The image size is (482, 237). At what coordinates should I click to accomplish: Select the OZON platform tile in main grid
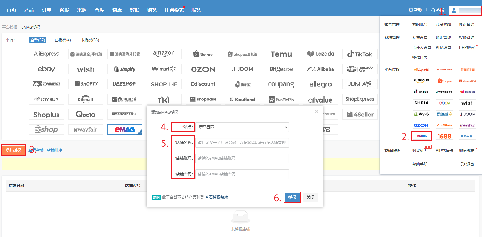pyautogui.click(x=203, y=69)
